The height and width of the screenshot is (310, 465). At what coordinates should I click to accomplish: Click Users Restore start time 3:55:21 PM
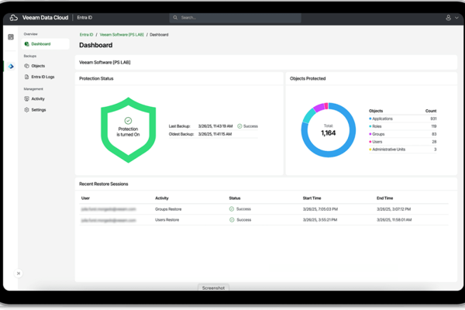[x=320, y=220]
